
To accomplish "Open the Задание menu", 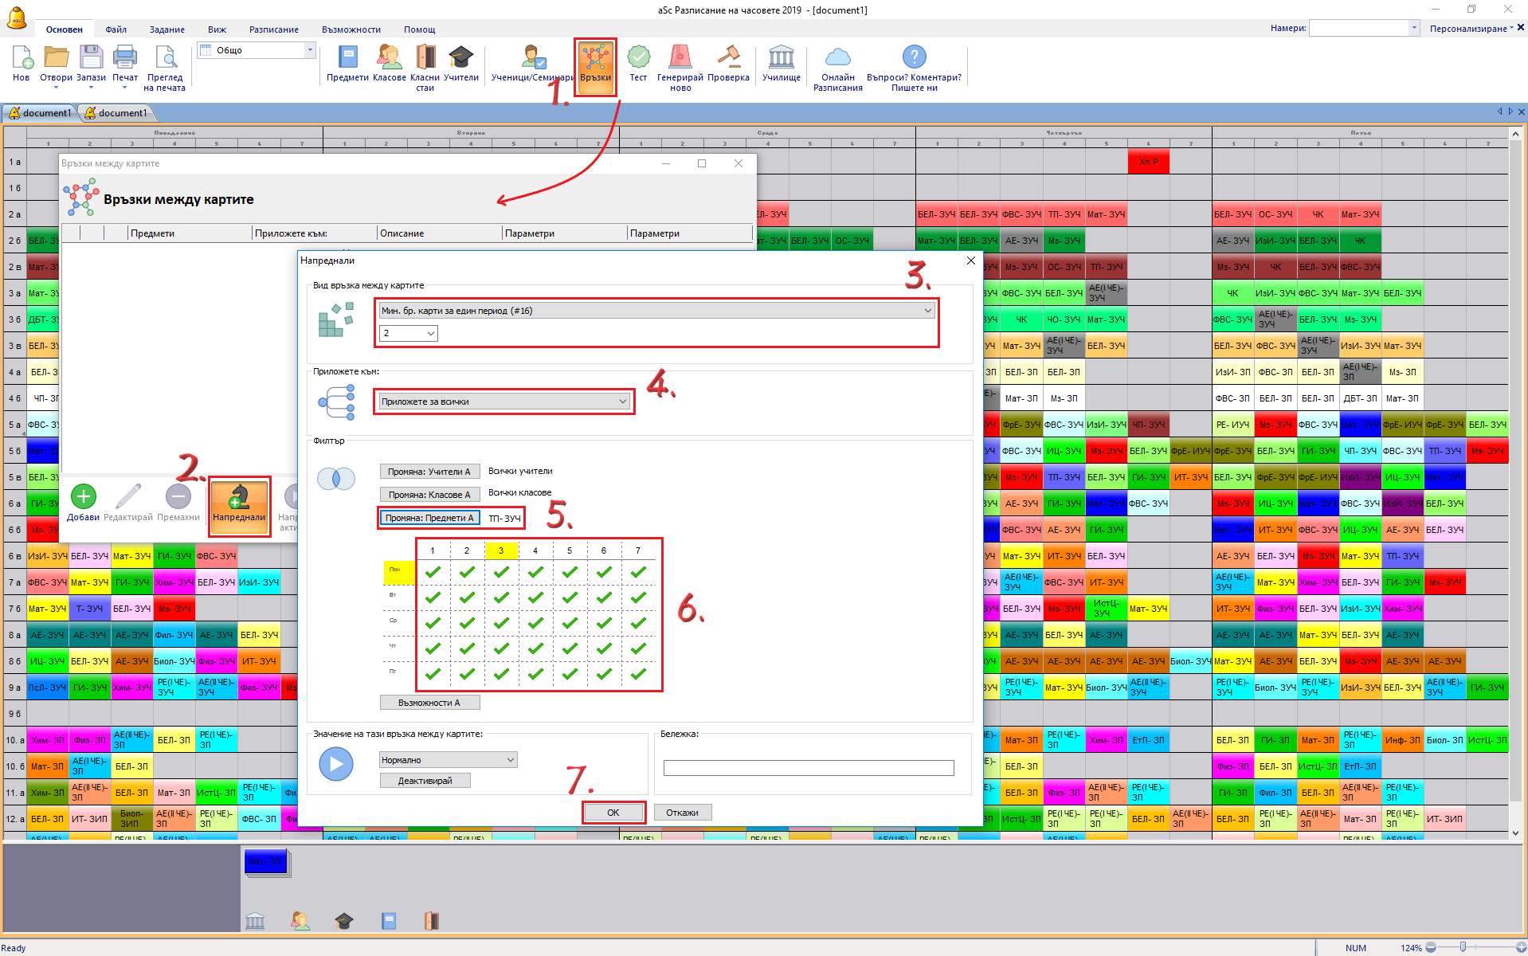I will pyautogui.click(x=167, y=29).
